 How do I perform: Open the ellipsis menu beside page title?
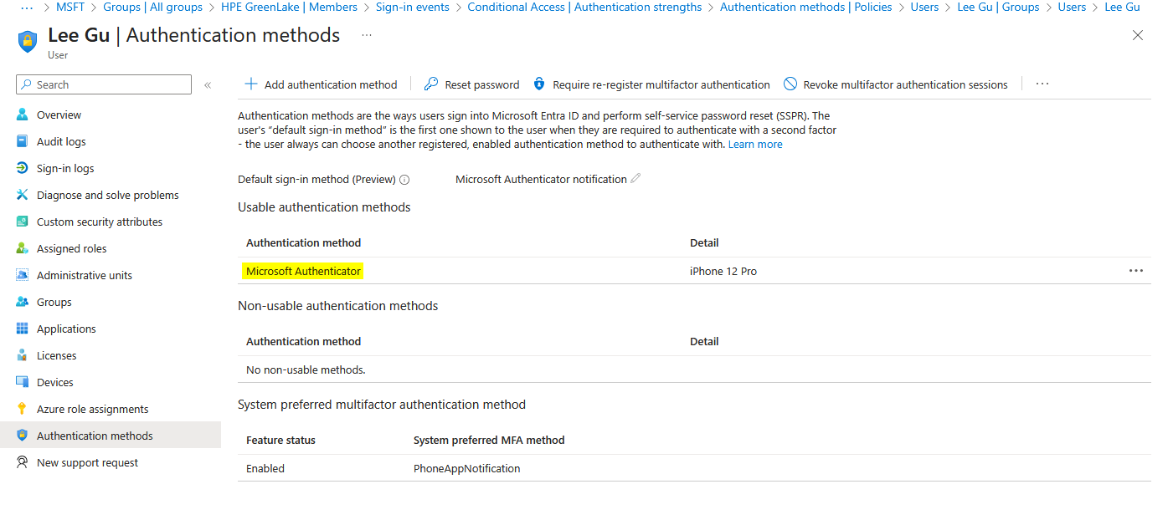coord(367,36)
